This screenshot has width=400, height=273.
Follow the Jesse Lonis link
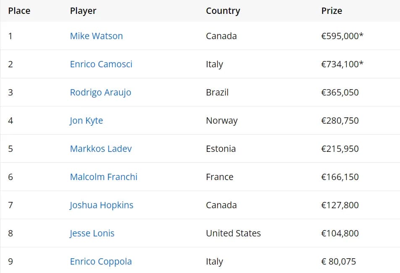pos(92,233)
